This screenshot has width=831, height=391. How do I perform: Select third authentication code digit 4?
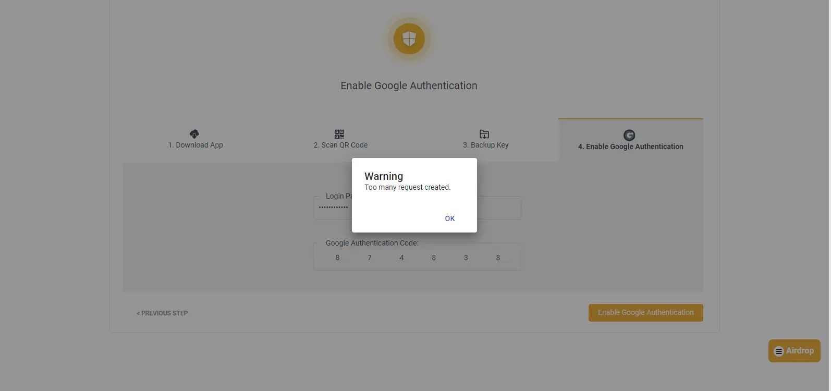pos(401,258)
